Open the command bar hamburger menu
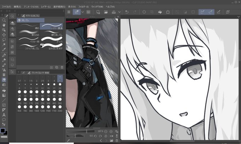 pyautogui.click(x=69, y=12)
